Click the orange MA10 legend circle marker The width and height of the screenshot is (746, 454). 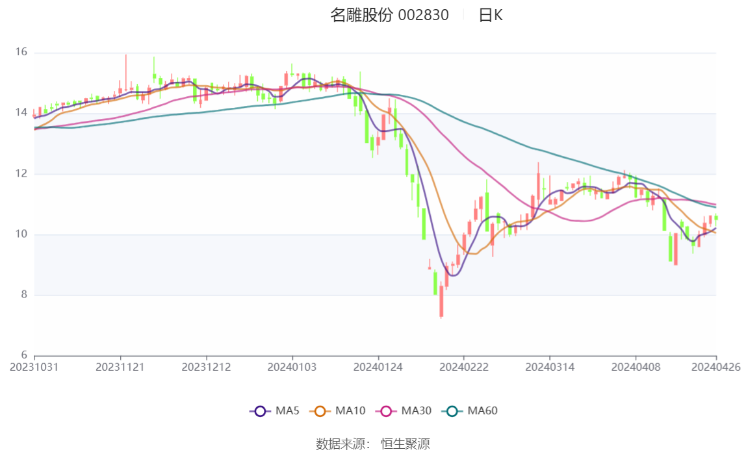(x=320, y=411)
